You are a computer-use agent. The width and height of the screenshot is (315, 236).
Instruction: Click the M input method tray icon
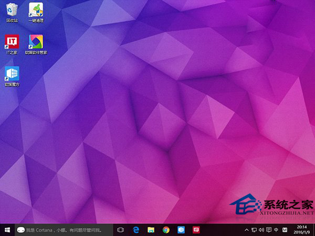click(285, 230)
